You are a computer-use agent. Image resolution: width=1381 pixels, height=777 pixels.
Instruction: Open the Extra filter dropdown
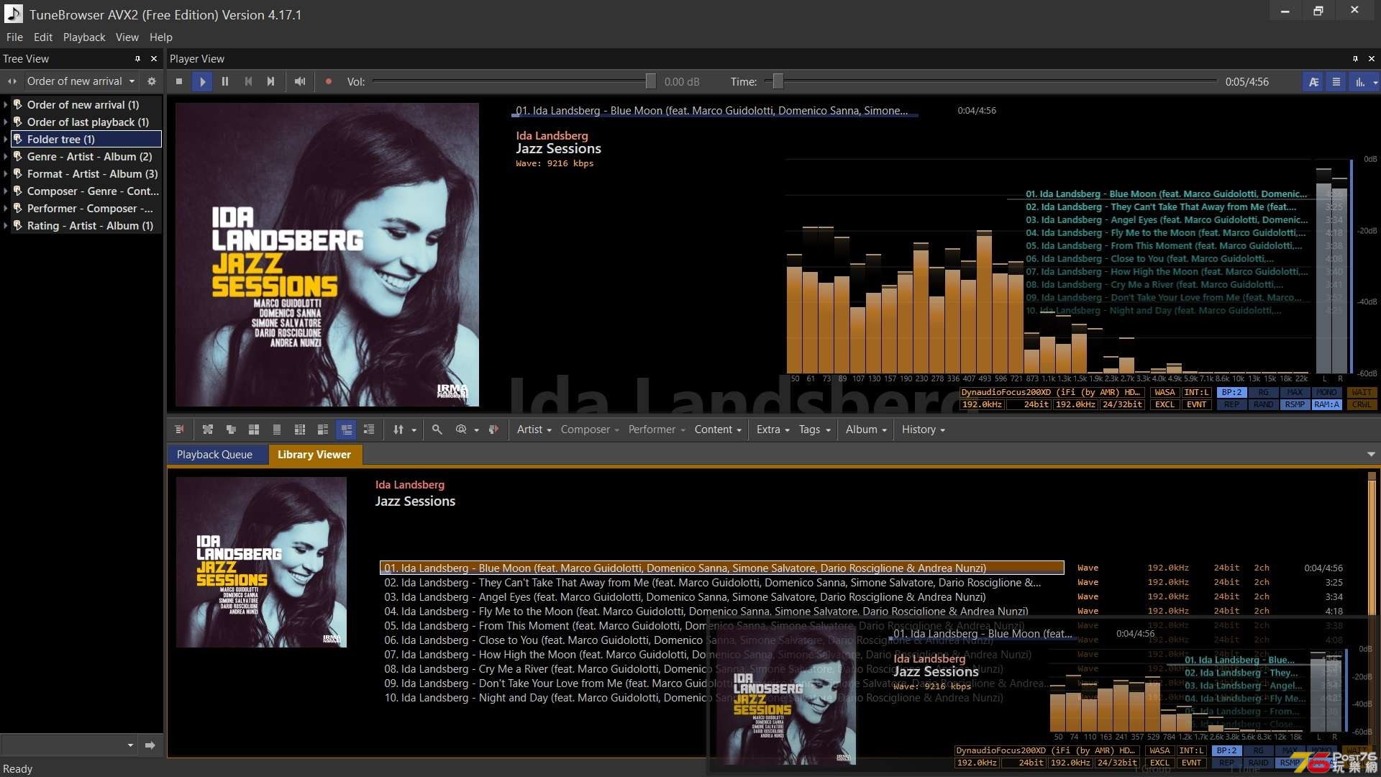pos(772,430)
